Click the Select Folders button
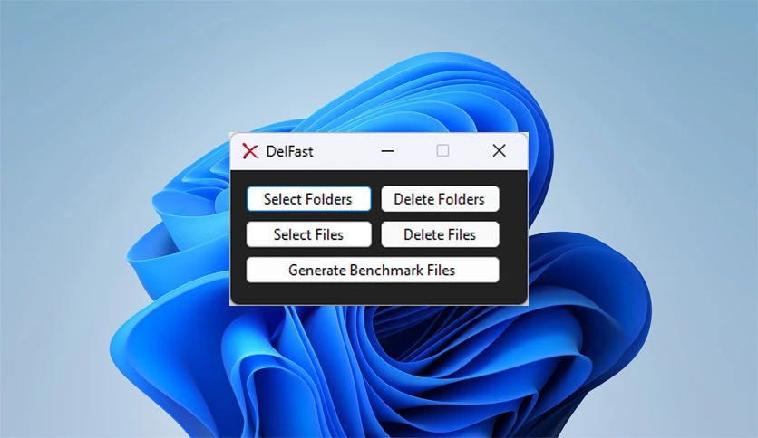Screen dimensions: 758x438 pyautogui.click(x=308, y=199)
